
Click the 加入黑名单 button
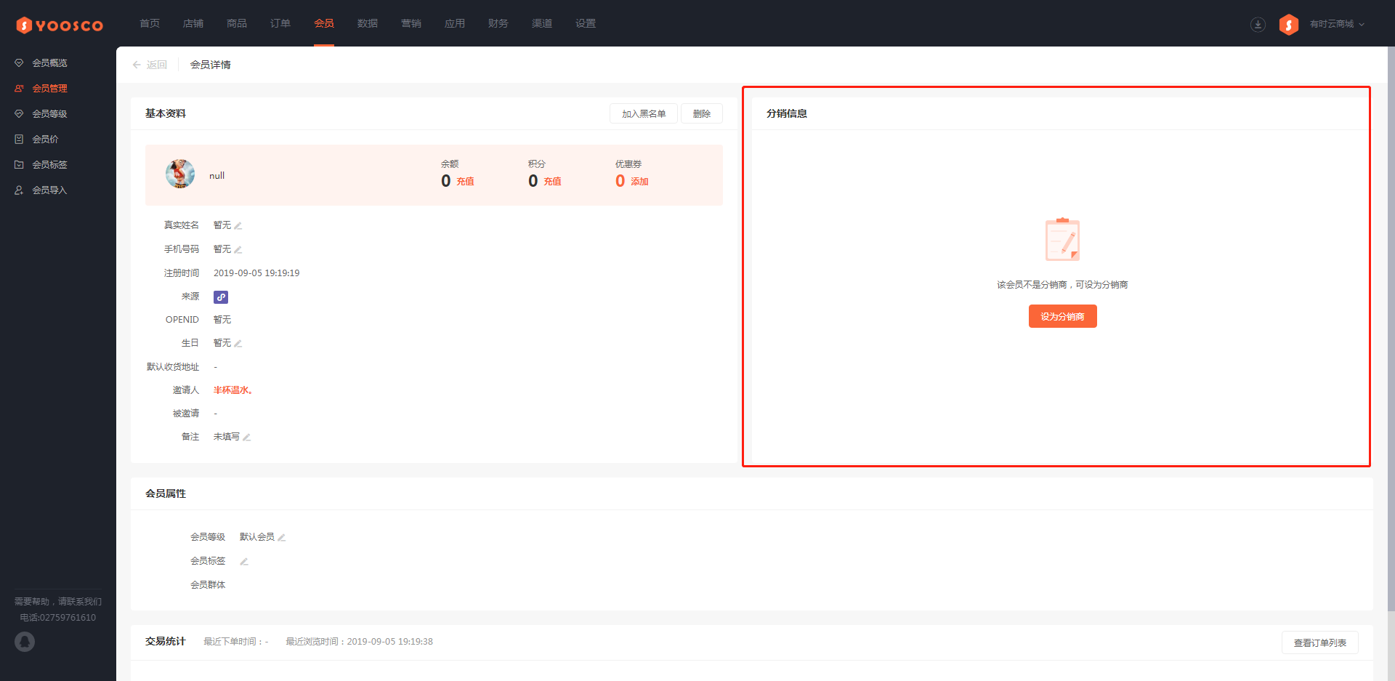point(644,113)
